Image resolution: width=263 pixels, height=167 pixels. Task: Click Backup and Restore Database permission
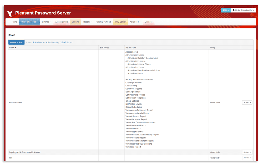click(139, 80)
